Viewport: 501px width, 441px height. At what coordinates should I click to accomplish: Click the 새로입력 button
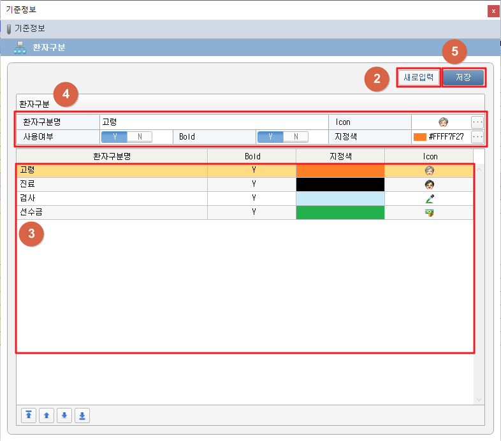[418, 78]
